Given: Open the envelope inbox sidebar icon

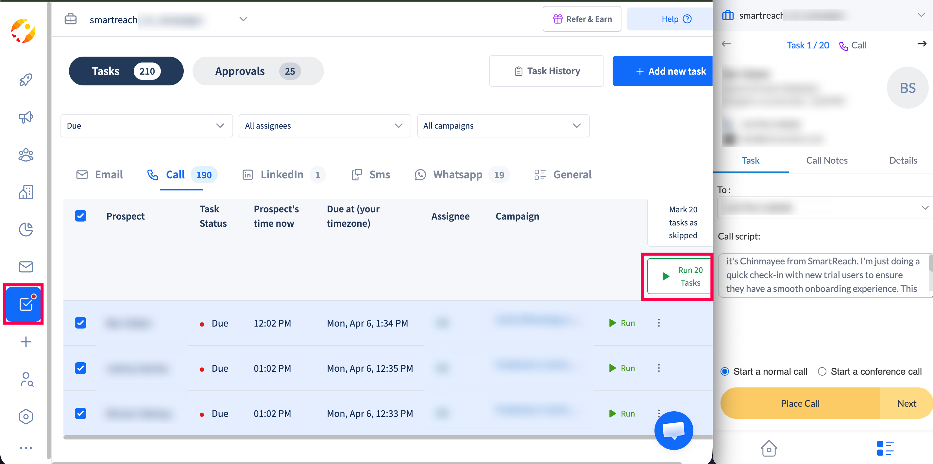Looking at the screenshot, I should coord(26,267).
